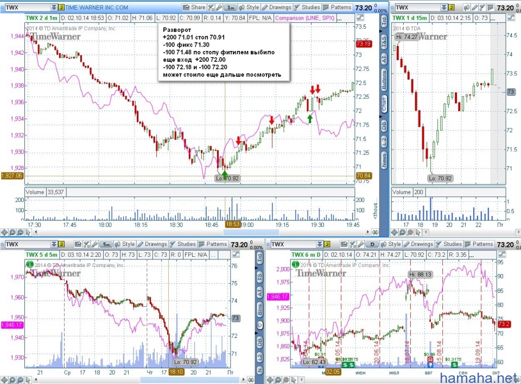
Task: Open Patterns menu in the daily chart
Action: (479, 244)
